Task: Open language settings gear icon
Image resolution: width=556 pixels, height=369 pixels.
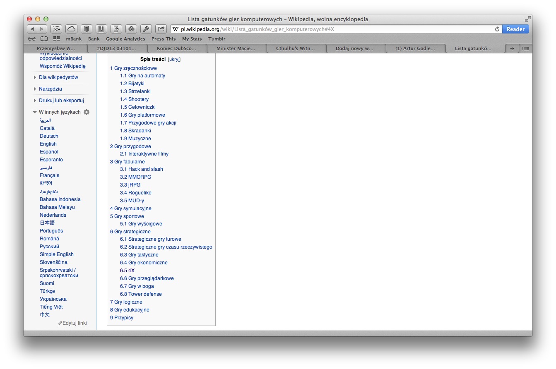Action: (x=87, y=112)
